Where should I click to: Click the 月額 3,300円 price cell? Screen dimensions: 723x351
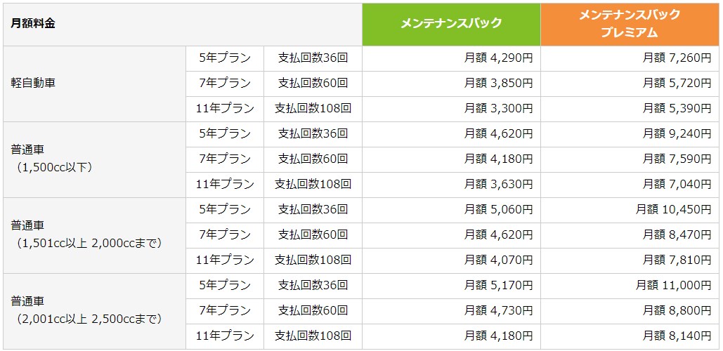click(499, 108)
